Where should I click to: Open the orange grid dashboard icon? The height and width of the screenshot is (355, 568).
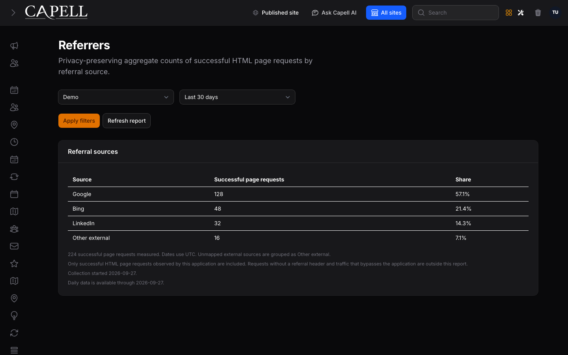509,13
